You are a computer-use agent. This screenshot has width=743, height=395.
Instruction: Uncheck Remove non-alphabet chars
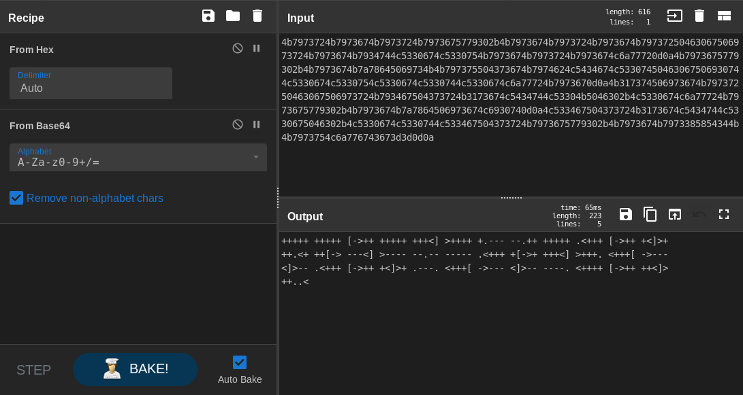(16, 198)
